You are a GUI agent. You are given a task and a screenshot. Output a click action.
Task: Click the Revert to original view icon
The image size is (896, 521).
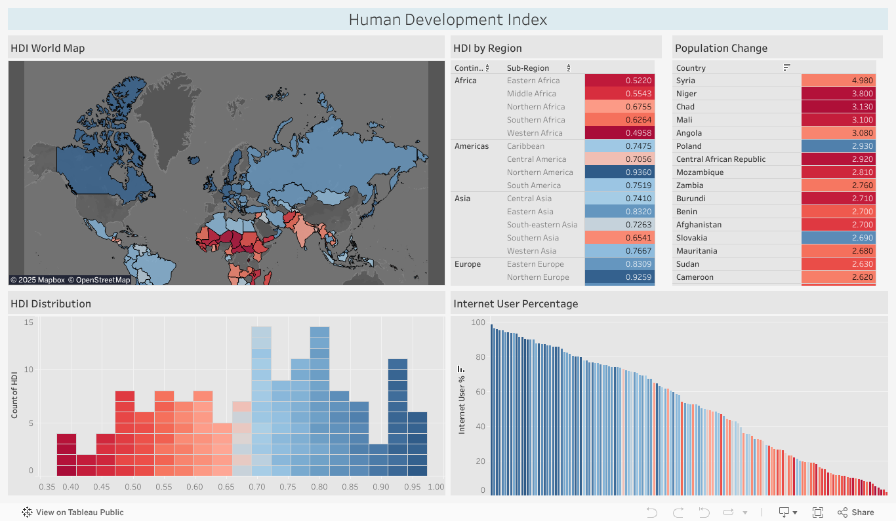tap(703, 512)
